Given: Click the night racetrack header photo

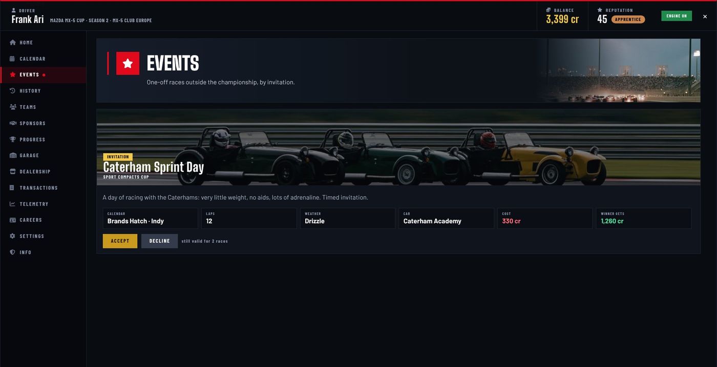Looking at the screenshot, I should pos(619,71).
